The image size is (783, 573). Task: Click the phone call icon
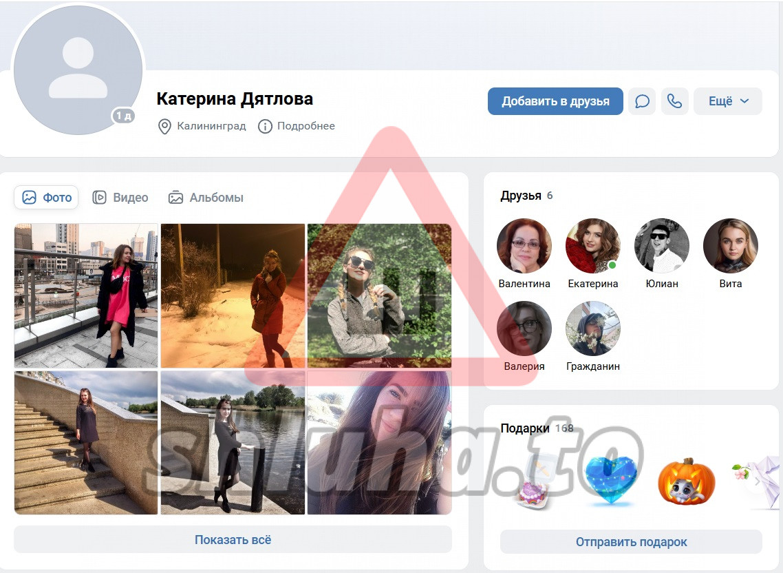click(675, 101)
